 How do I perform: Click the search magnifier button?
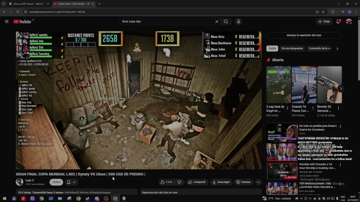point(226,22)
